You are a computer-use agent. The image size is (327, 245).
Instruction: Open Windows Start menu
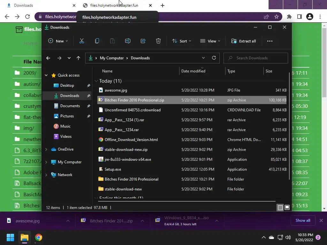pos(10,237)
